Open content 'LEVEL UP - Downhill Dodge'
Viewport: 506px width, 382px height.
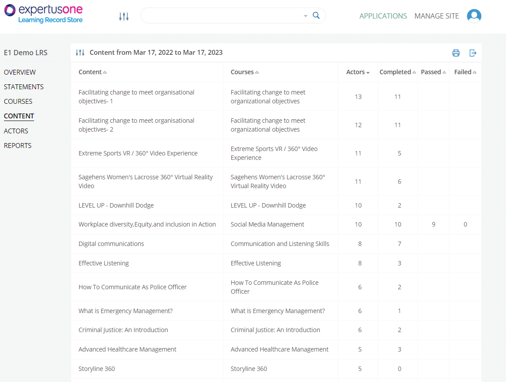(116, 205)
